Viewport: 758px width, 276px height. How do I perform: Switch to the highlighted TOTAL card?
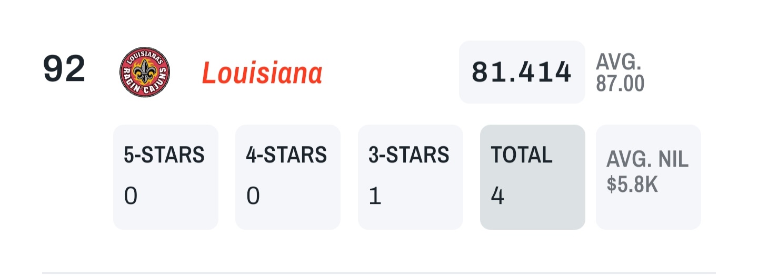pyautogui.click(x=532, y=177)
